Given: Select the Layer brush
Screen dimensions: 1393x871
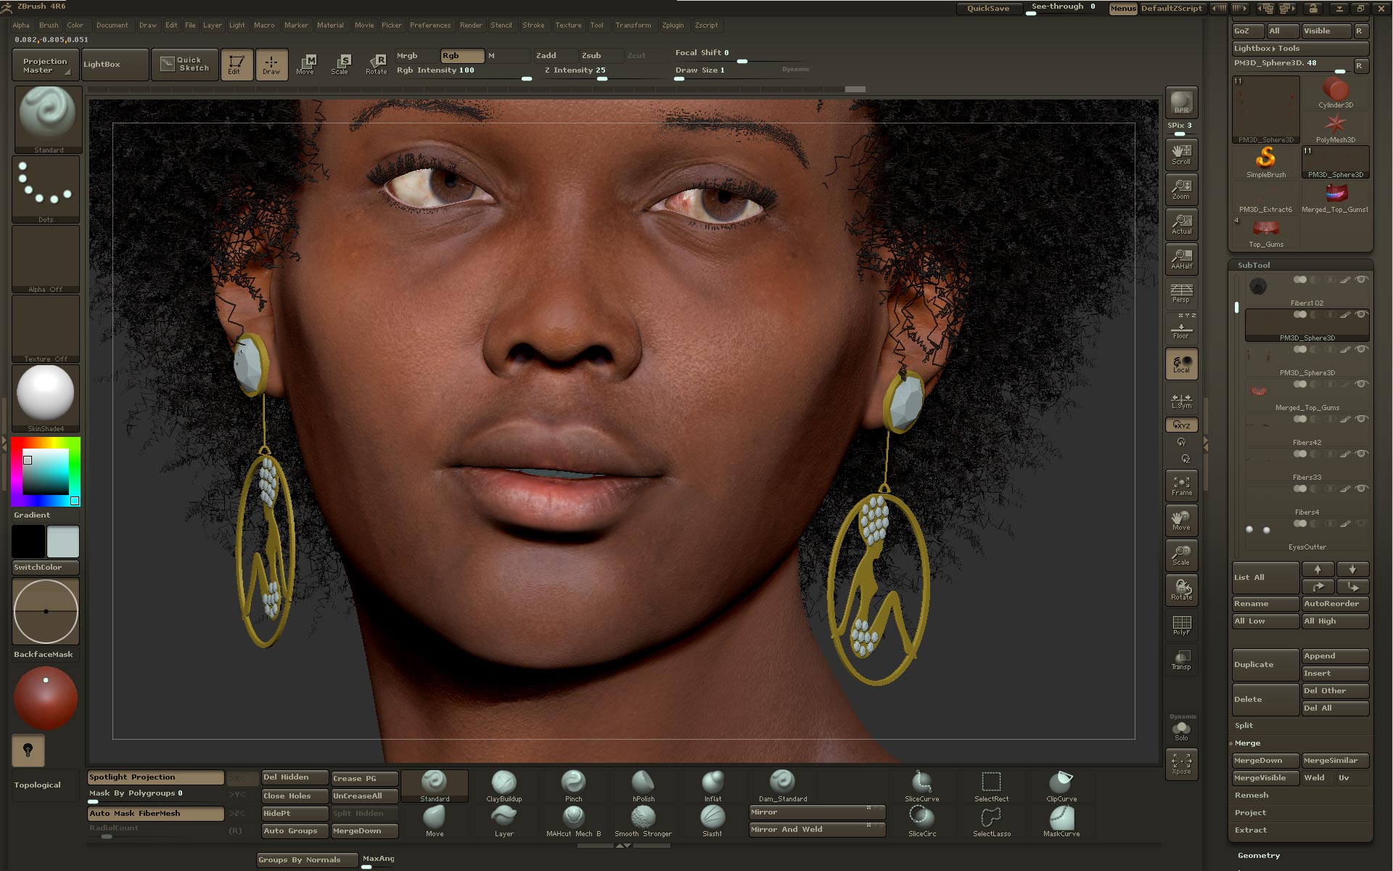Looking at the screenshot, I should [x=504, y=821].
